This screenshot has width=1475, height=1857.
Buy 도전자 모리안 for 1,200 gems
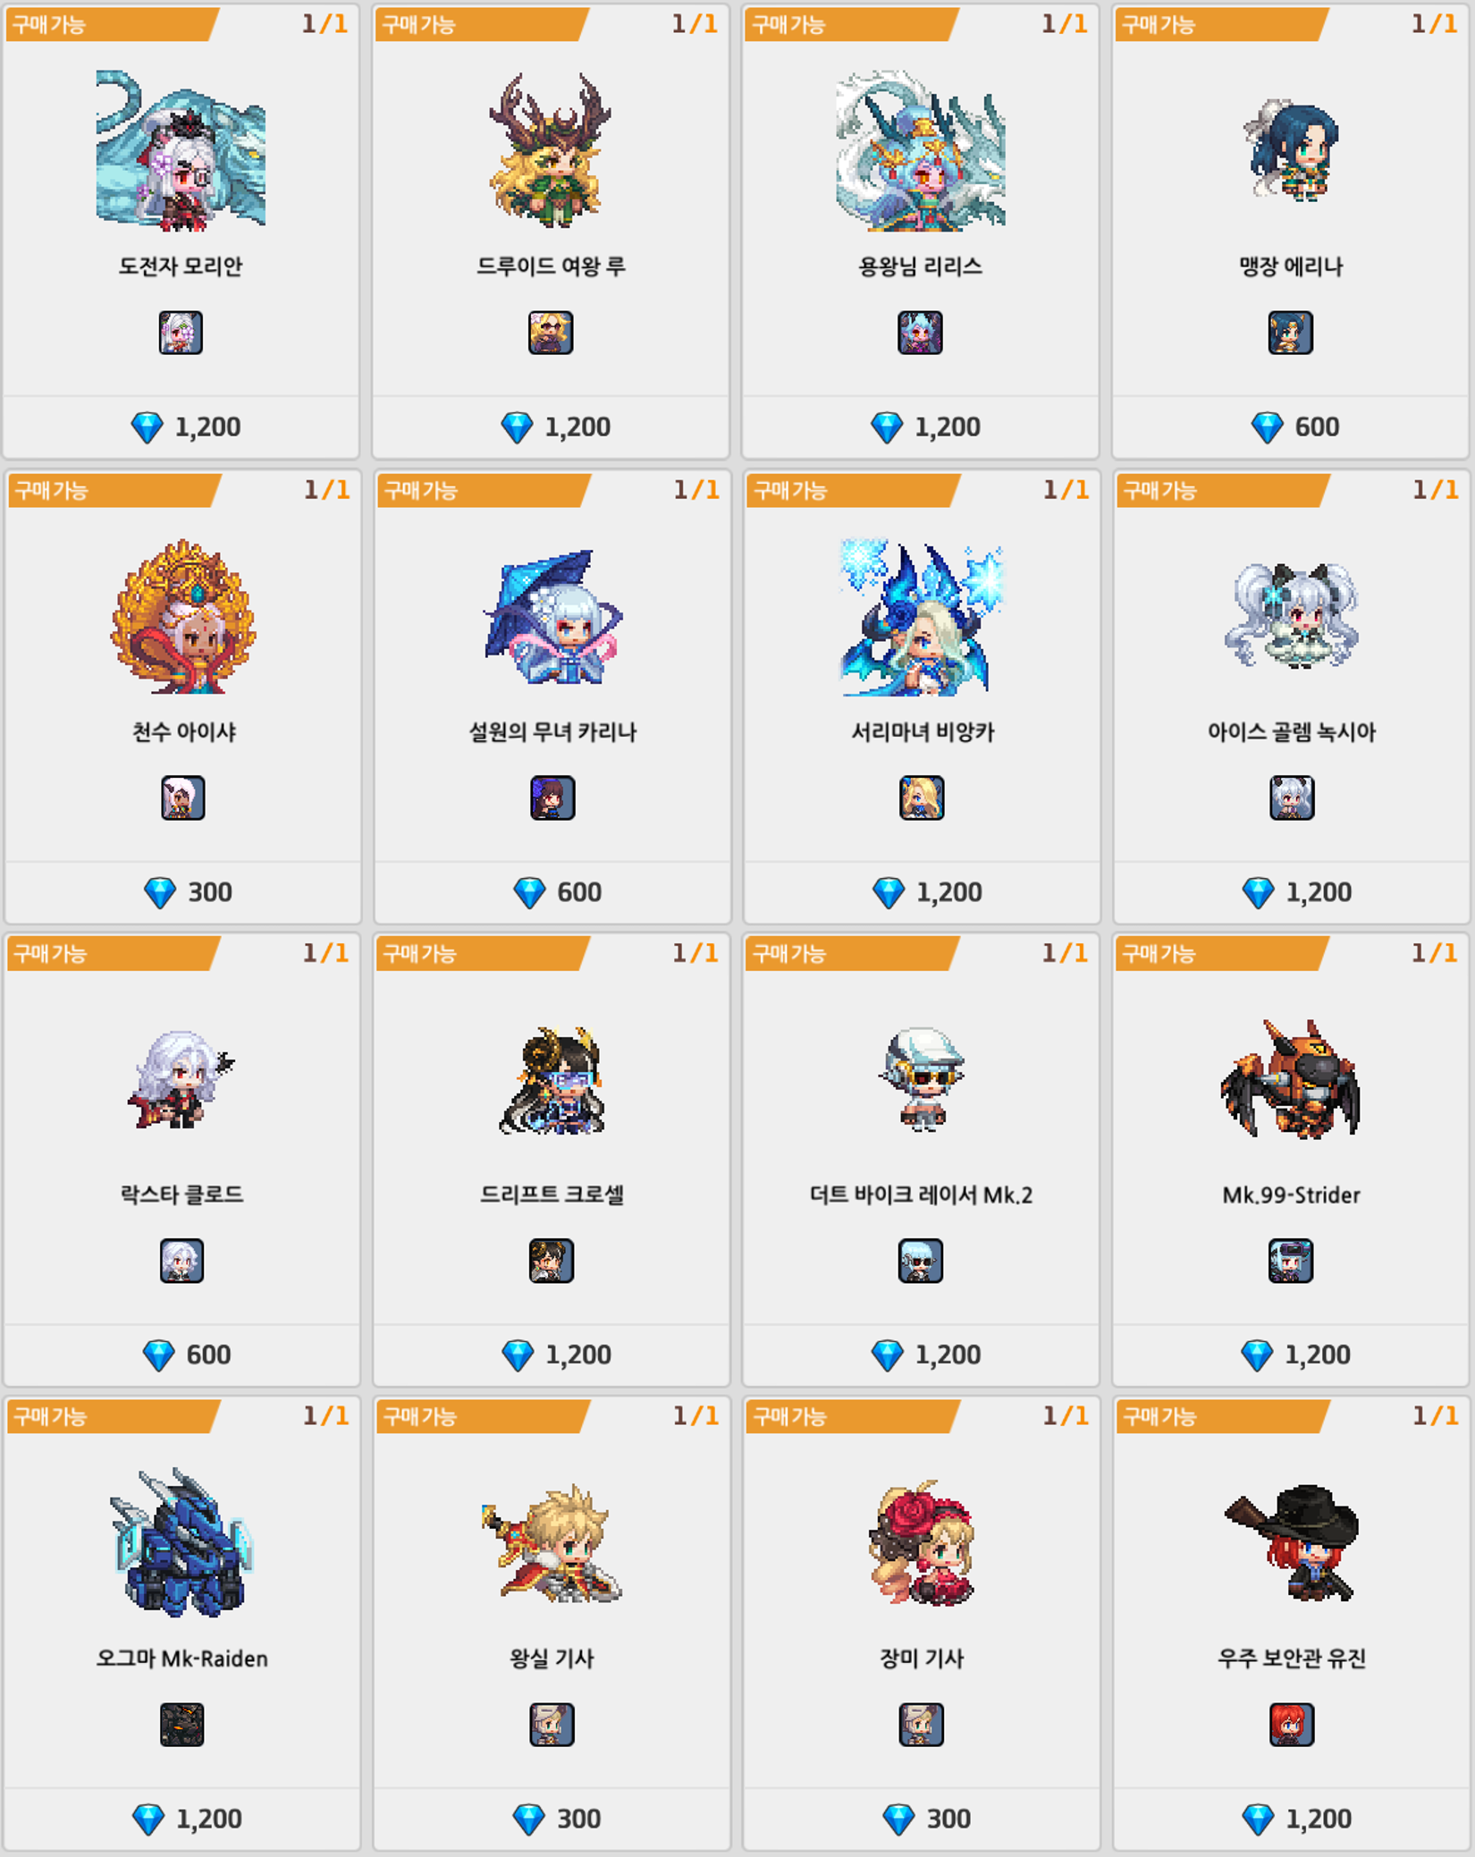point(186,427)
